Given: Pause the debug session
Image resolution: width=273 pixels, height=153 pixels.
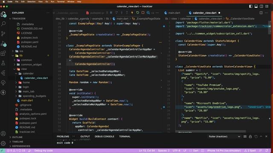Looking at the screenshot, I should point(111,13).
